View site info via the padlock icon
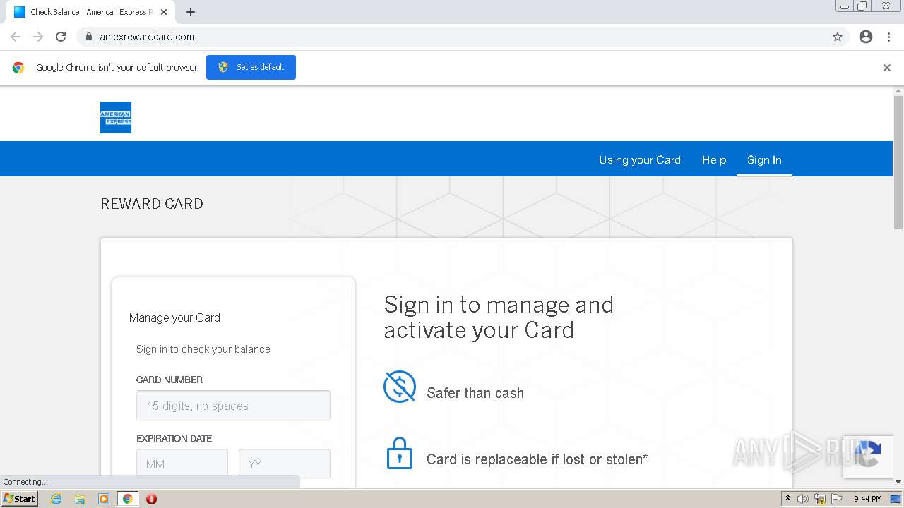Viewport: 904px width, 508px height. (x=89, y=37)
